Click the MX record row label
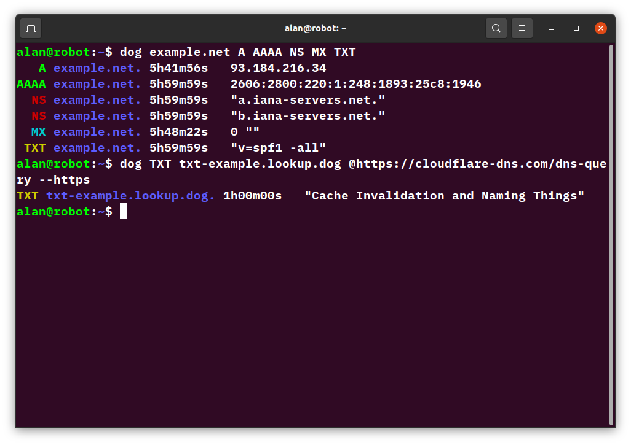631x445 pixels. (x=38, y=131)
